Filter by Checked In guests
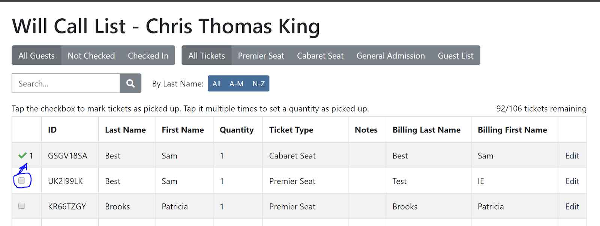This screenshot has width=600, height=226. (148, 56)
